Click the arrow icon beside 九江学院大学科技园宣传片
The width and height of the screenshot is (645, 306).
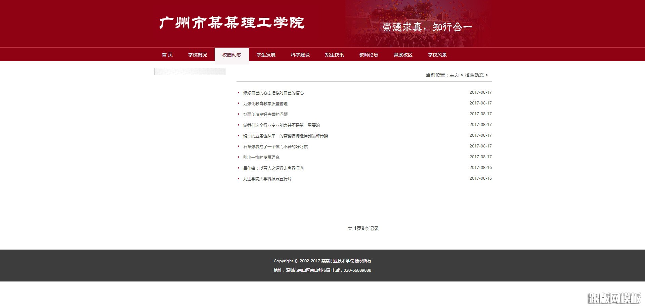tap(238, 179)
